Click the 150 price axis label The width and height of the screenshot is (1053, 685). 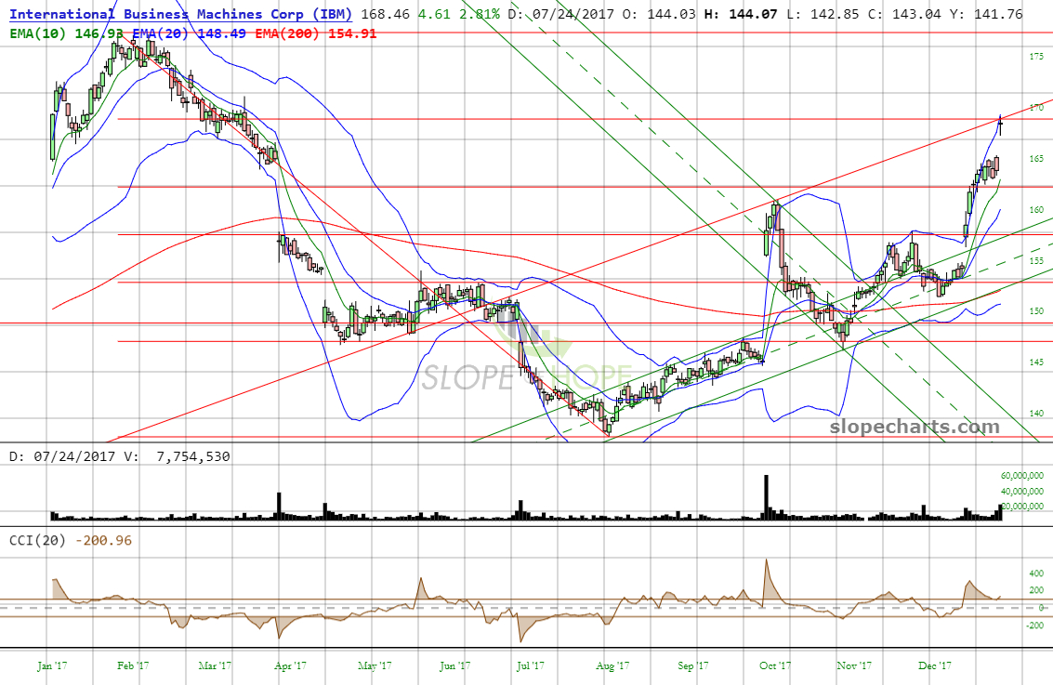click(x=1036, y=311)
